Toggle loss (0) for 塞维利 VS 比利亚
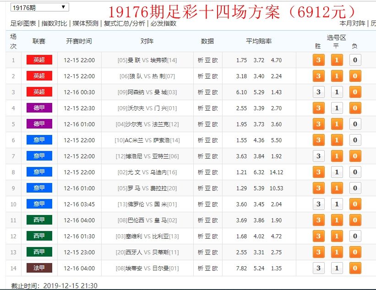 coord(355,236)
